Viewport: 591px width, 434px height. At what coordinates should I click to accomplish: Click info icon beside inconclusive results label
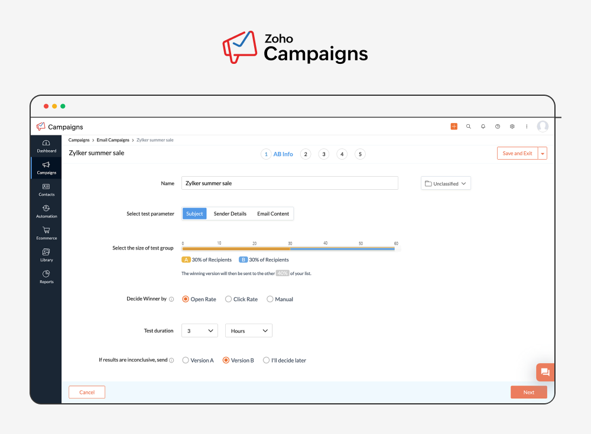171,361
